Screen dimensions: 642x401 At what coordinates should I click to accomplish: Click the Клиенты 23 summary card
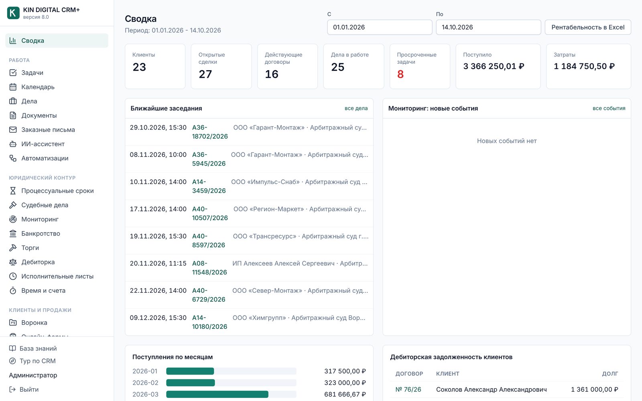pos(155,66)
